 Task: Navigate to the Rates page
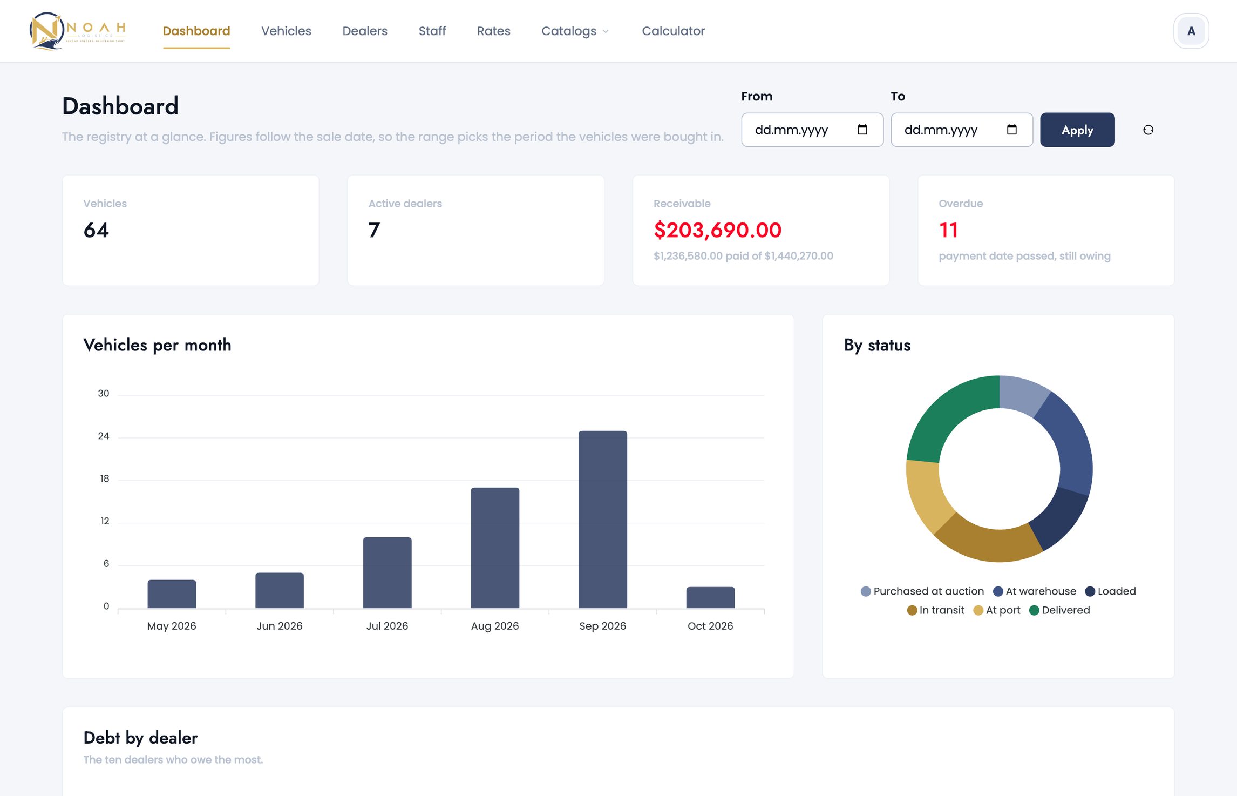(x=493, y=31)
